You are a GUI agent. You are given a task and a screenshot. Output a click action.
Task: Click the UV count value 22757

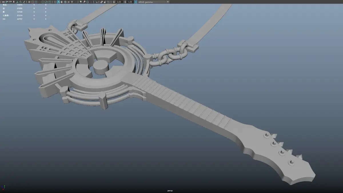20,19
